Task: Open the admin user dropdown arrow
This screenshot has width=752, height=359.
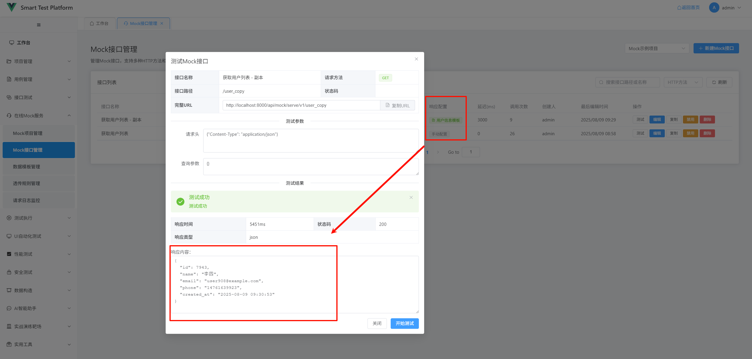Action: pos(739,8)
